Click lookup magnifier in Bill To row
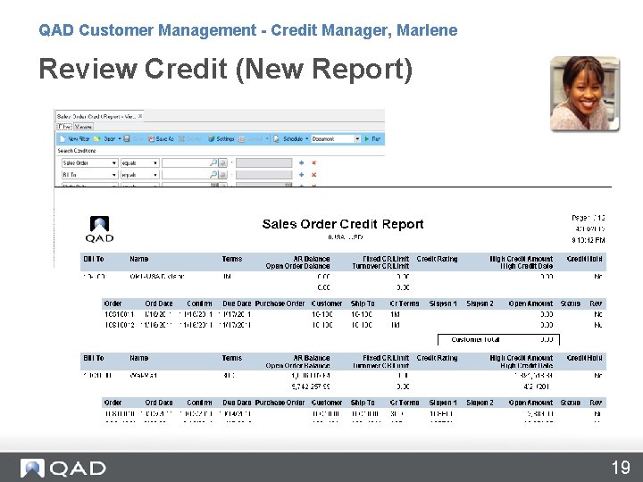The width and height of the screenshot is (643, 482). 213,175
